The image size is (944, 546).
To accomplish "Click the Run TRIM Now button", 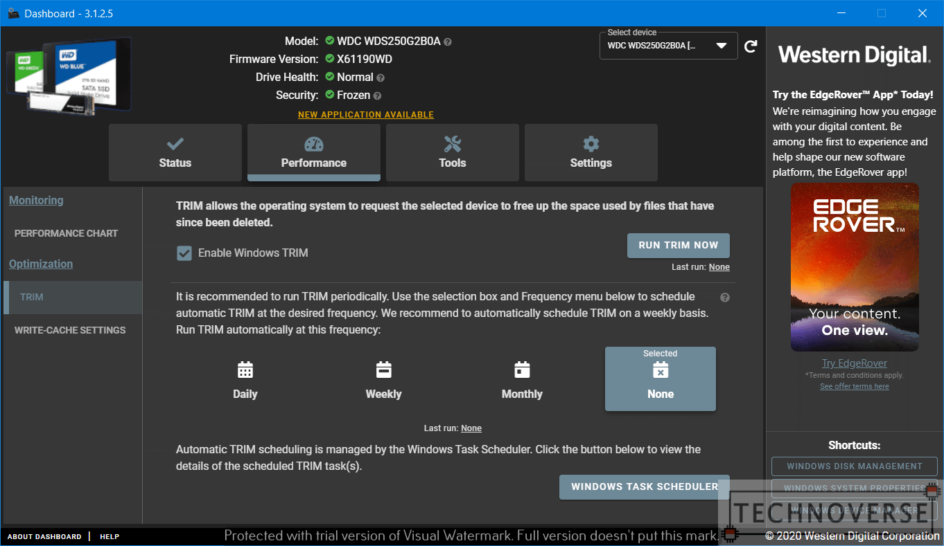I will pyautogui.click(x=679, y=245).
